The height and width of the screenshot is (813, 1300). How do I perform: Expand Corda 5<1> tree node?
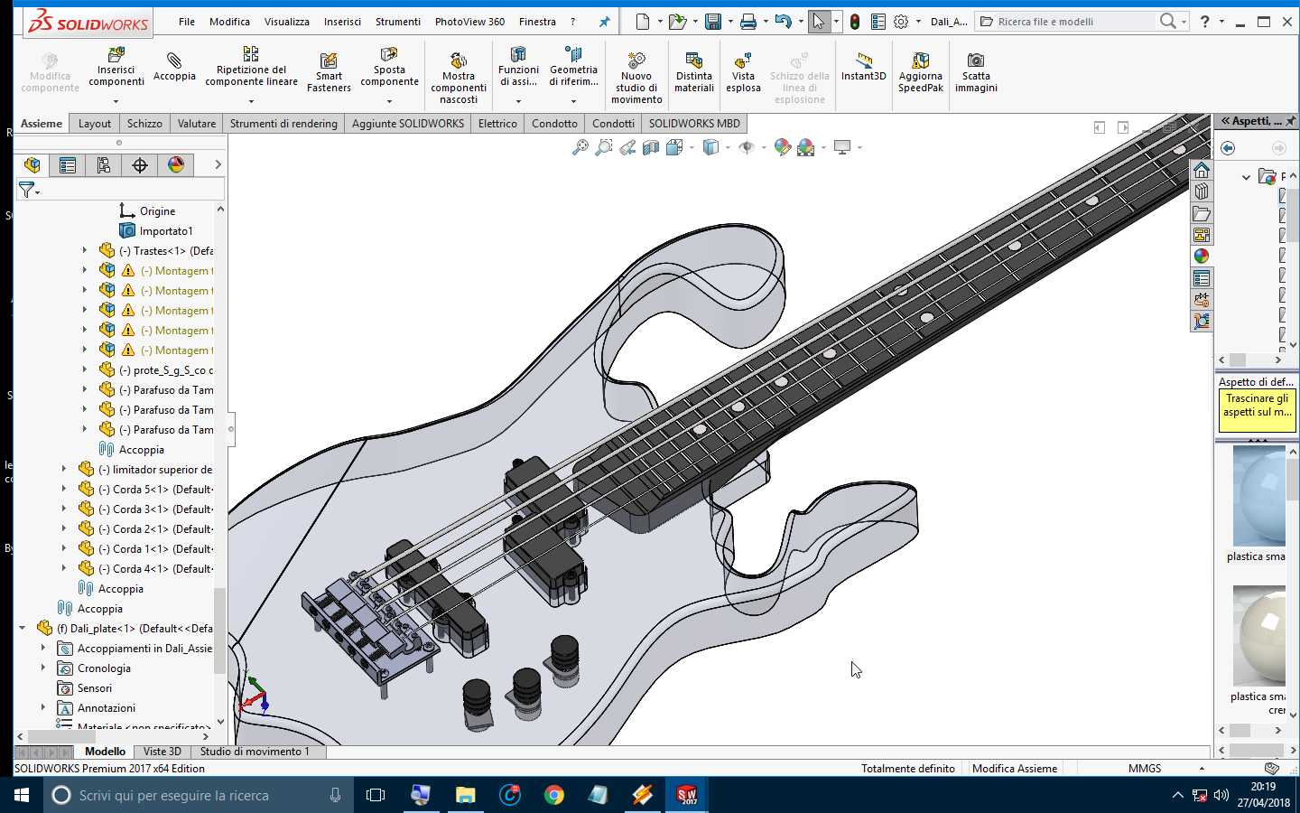pos(64,489)
